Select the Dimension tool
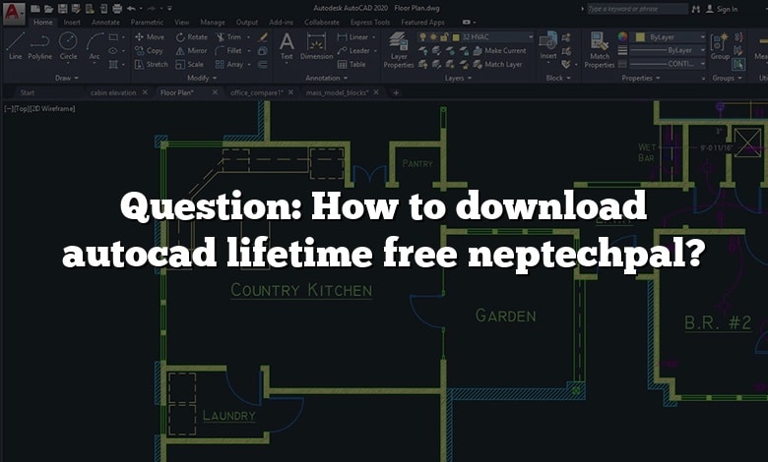Viewport: 768px width, 462px height. 316,46
